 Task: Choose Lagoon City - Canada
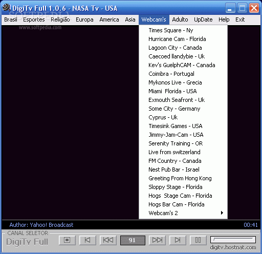(x=183, y=48)
